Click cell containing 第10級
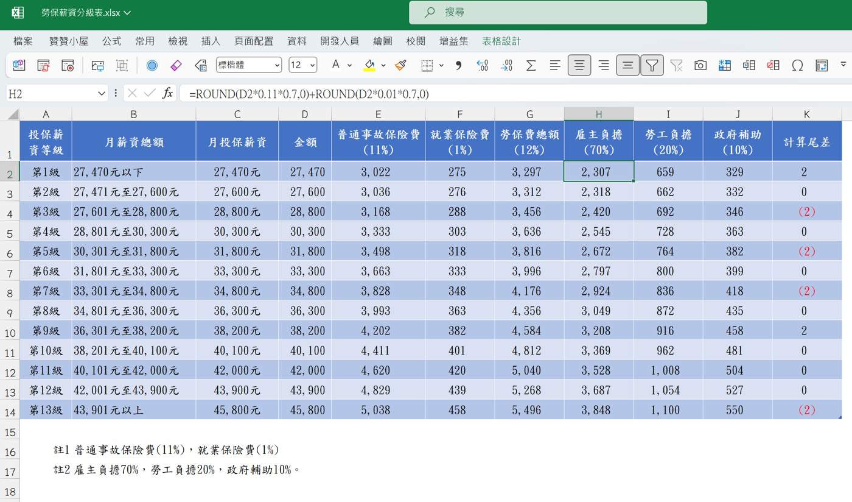Viewport: 852px width, 502px height. coord(46,350)
